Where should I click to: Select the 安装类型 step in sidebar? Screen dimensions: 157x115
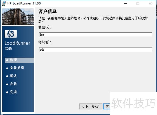click(x=15, y=68)
